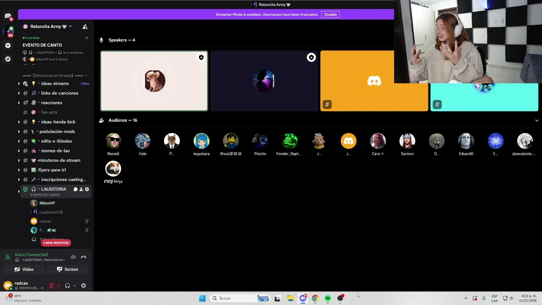Open the edits-x-50soles channel
542x305 pixels.
[x=55, y=141]
